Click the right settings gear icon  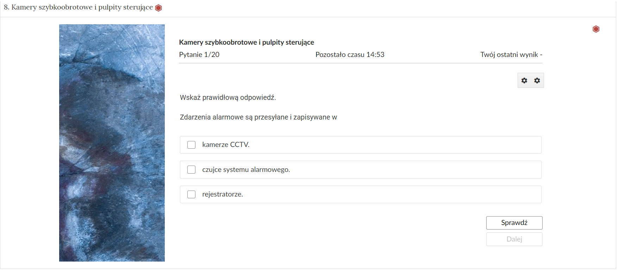[537, 80]
